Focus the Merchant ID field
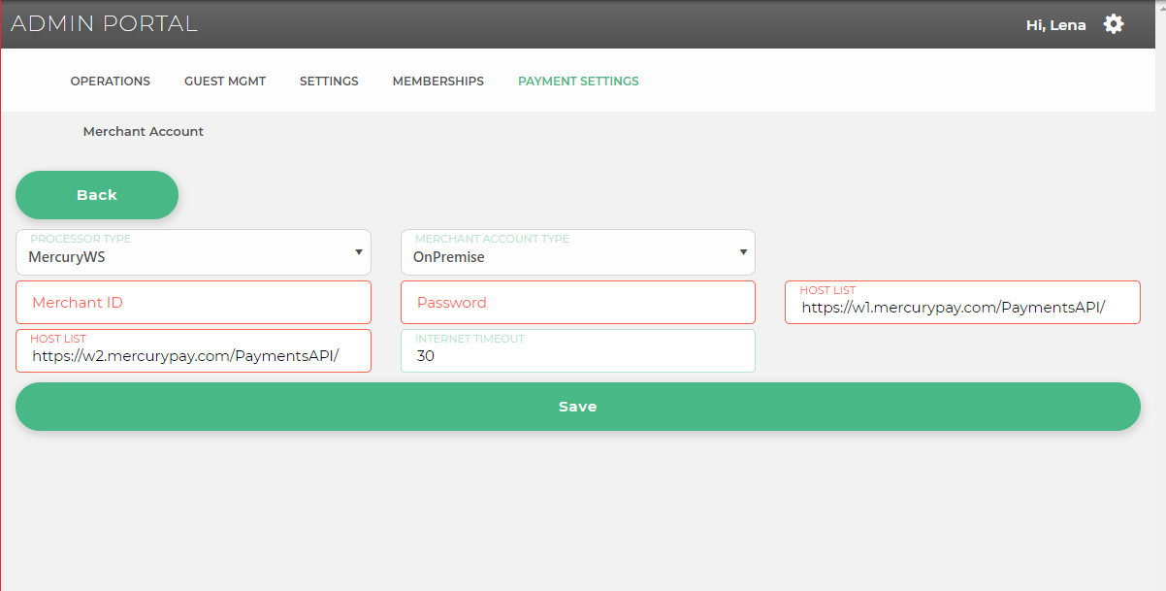This screenshot has height=591, width=1166. click(x=193, y=303)
